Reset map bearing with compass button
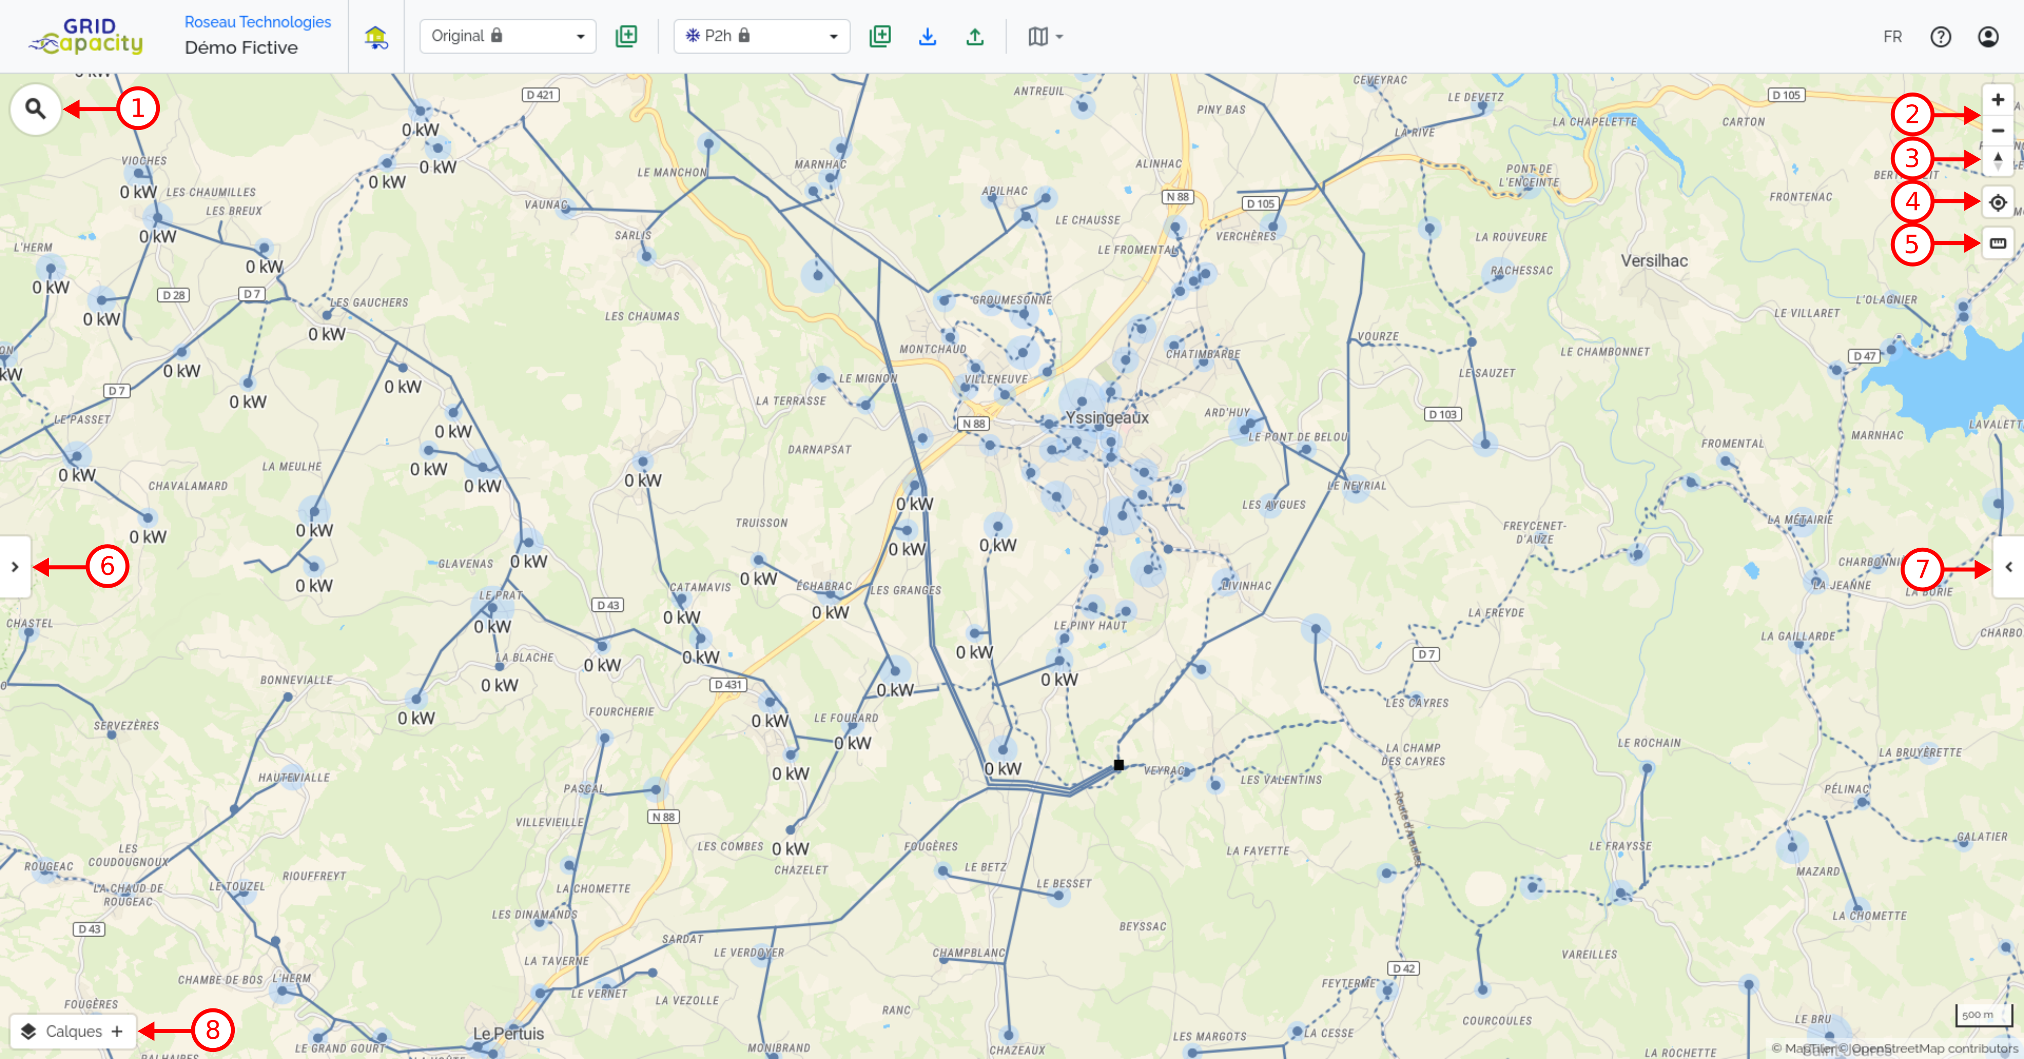Viewport: 2024px width, 1059px height. click(1997, 161)
